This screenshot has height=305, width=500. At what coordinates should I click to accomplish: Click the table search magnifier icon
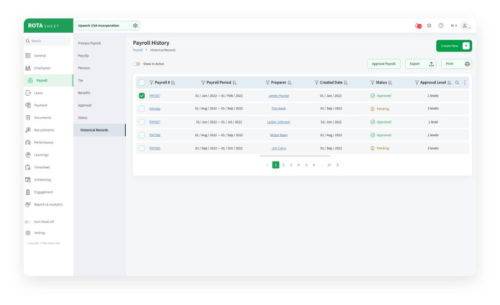point(457,83)
